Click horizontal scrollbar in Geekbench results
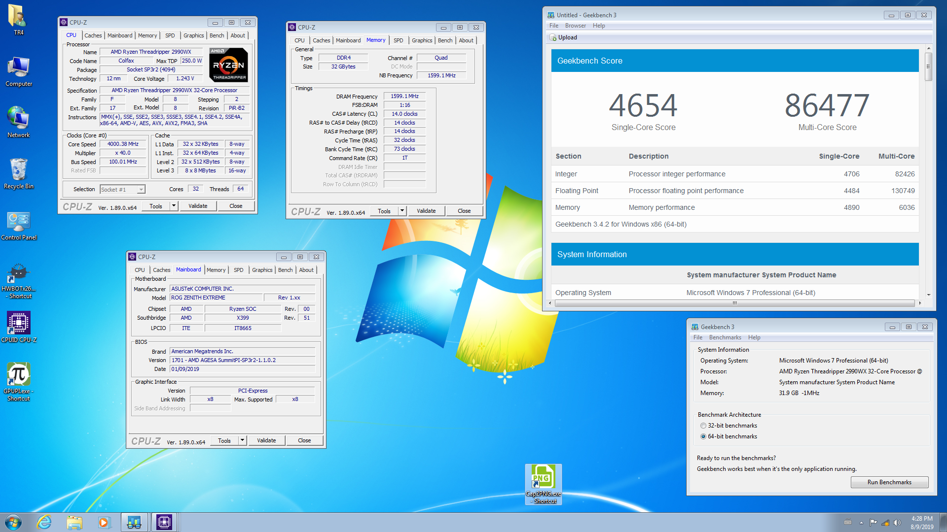 tap(734, 303)
